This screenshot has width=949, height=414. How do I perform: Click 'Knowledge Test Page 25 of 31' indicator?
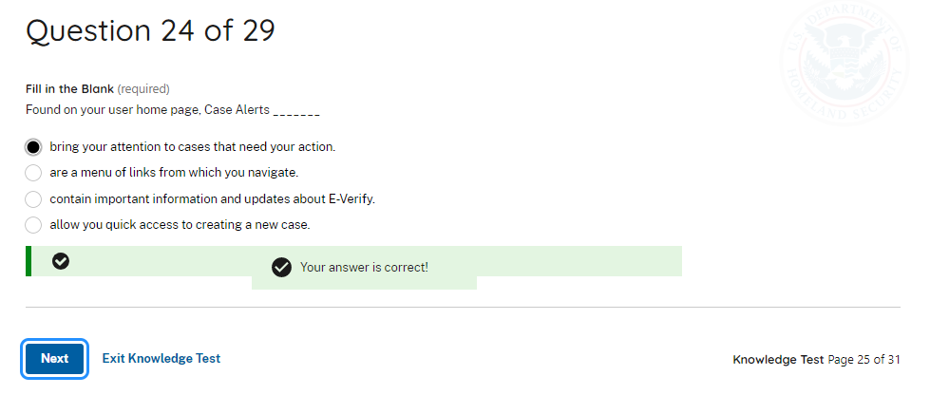pos(816,360)
